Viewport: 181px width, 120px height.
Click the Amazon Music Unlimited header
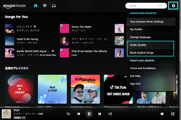click(x=143, y=13)
